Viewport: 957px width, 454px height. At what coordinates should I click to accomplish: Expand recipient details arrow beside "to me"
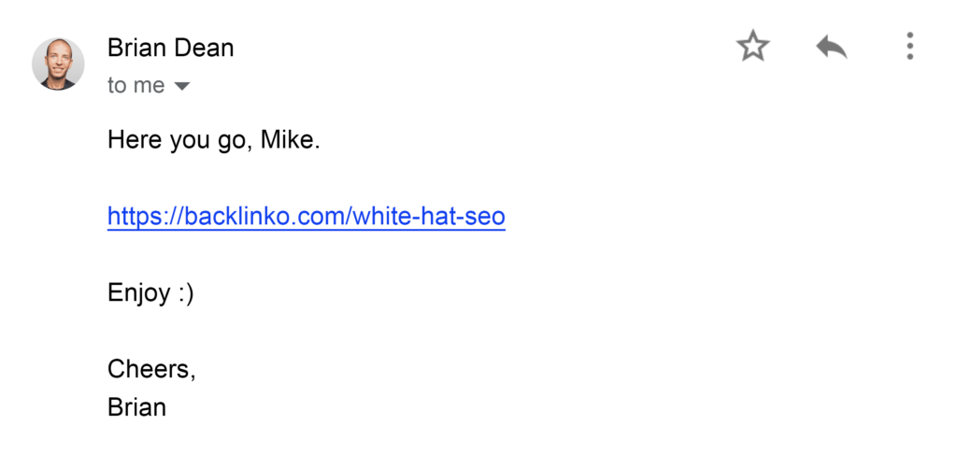(x=182, y=87)
